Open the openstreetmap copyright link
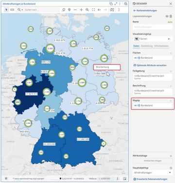Viewport: 175px width, 183px height. click(28, 179)
